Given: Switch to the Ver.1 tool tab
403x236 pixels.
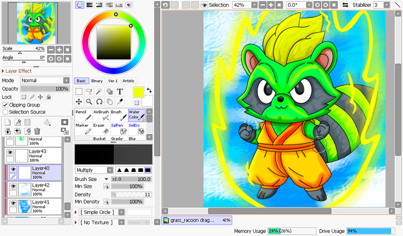Looking at the screenshot, I should pyautogui.click(x=113, y=81).
